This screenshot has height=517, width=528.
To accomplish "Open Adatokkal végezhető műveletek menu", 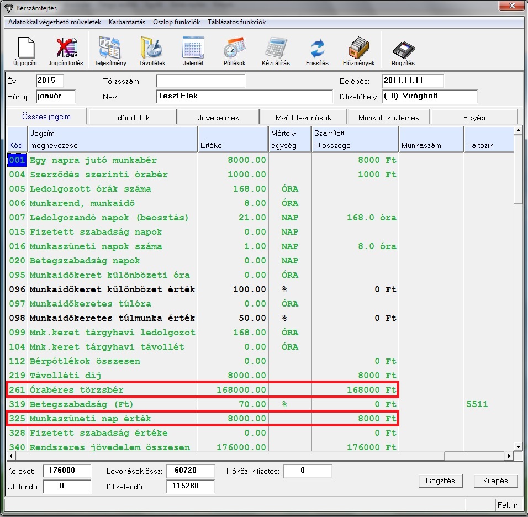I will [x=55, y=22].
